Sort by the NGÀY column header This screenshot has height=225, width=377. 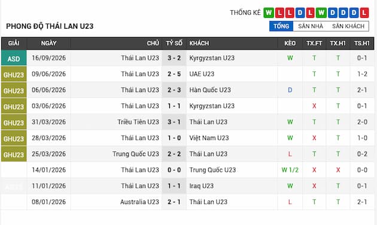48,43
